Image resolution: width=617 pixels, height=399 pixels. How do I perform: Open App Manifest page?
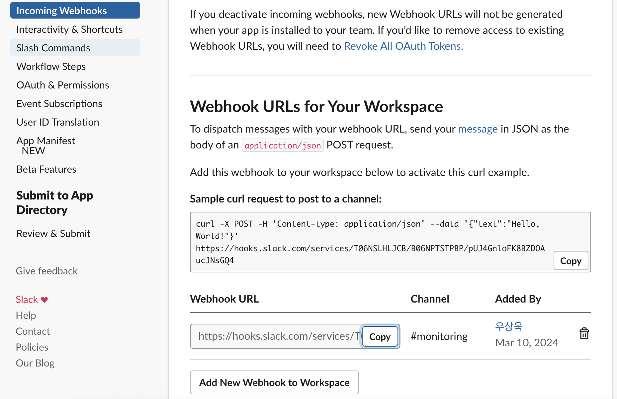click(46, 141)
